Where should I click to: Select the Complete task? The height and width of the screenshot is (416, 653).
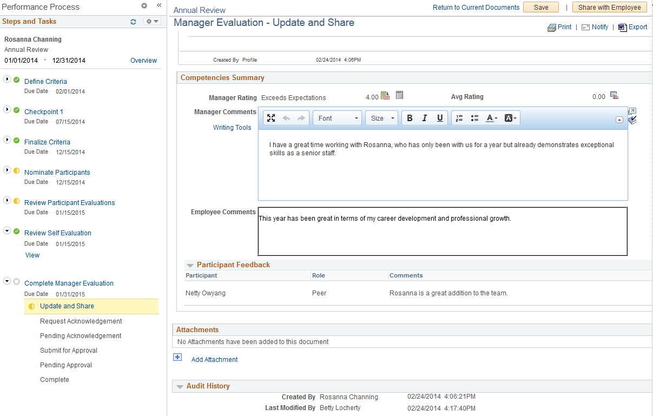55,380
